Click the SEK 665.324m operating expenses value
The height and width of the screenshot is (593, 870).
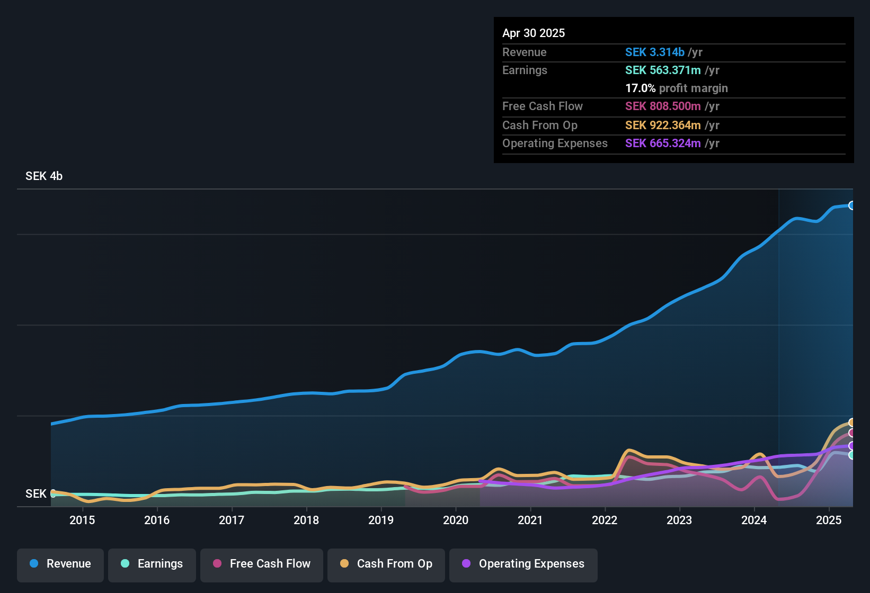pyautogui.click(x=663, y=143)
